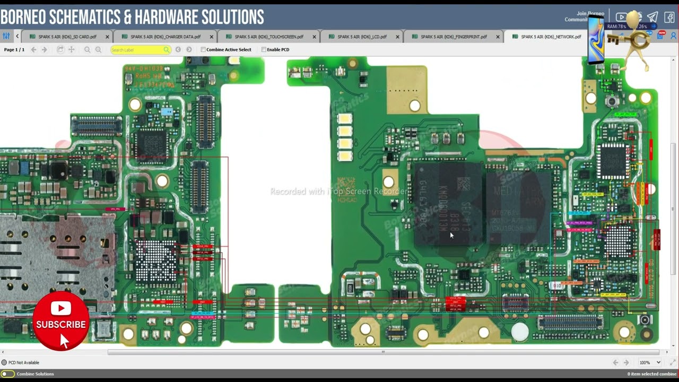Viewport: 679px width, 382px height.
Task: Close the FINGERPRINT pdf tab
Action: (x=498, y=37)
